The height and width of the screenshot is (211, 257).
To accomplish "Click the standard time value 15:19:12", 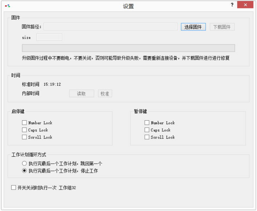I will point(52,84).
